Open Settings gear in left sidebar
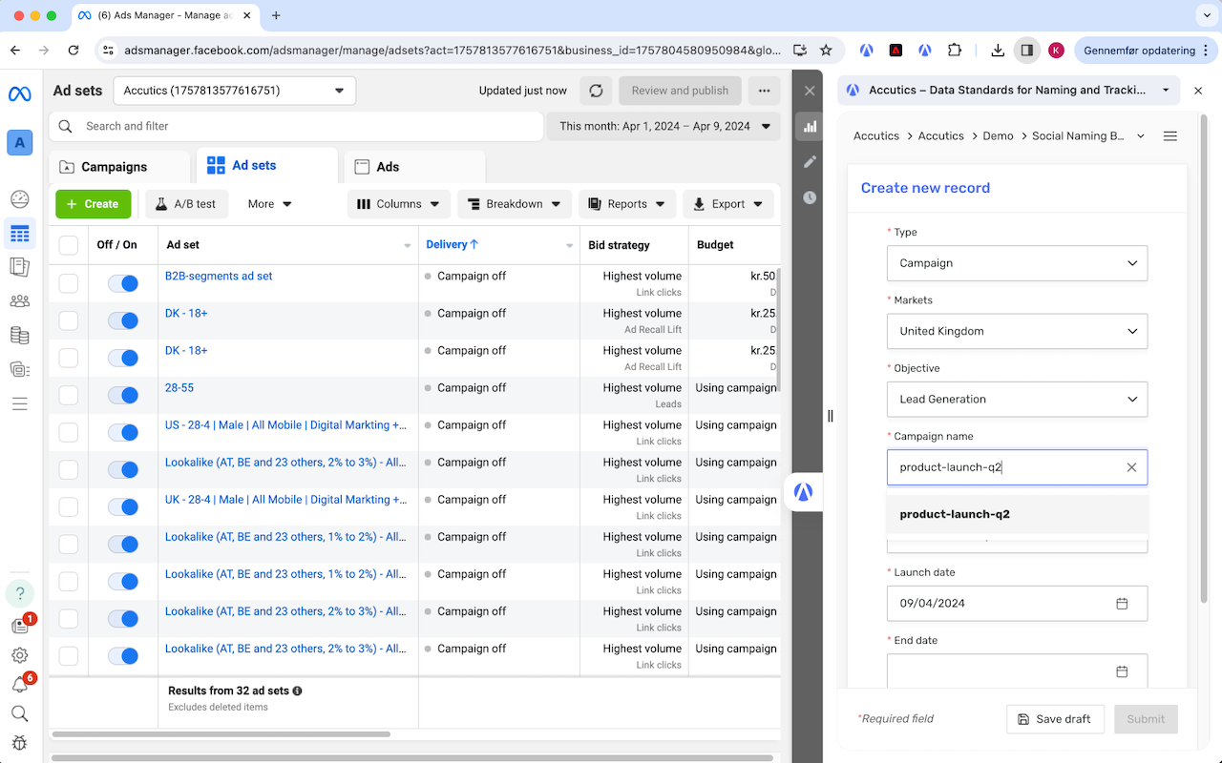This screenshot has height=763, width=1222. (20, 655)
